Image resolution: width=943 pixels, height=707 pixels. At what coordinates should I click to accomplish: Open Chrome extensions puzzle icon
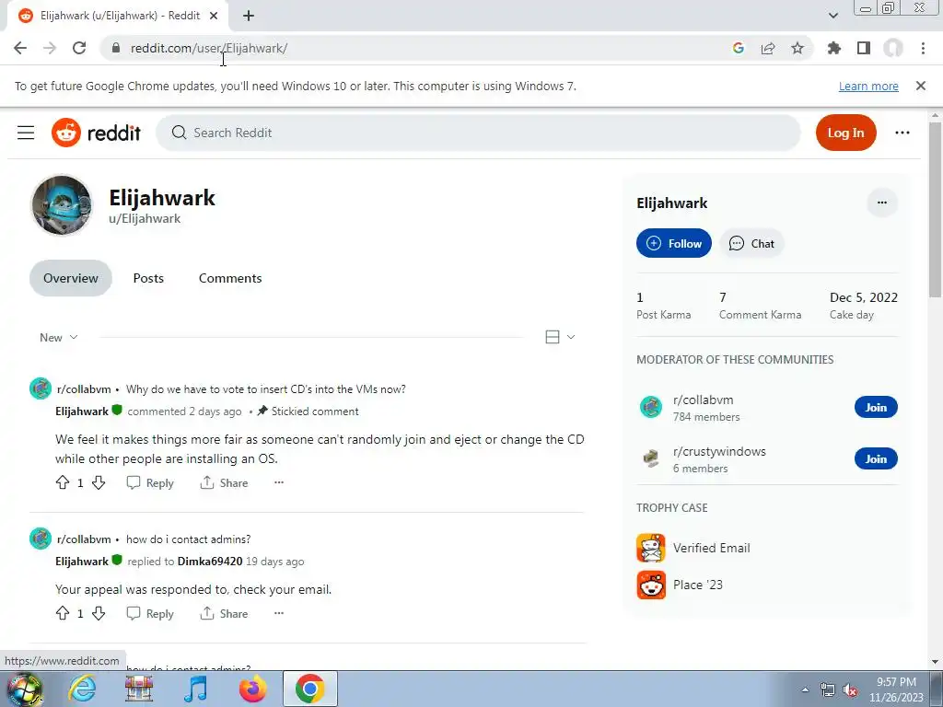pyautogui.click(x=834, y=48)
